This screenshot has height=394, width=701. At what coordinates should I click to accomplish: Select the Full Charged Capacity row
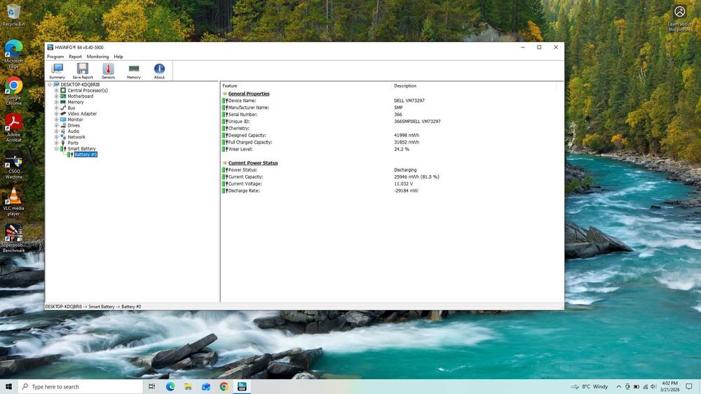[389, 142]
